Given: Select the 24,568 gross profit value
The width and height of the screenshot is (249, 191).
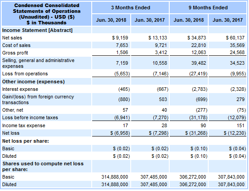Looking at the screenshot, I should [237, 52].
